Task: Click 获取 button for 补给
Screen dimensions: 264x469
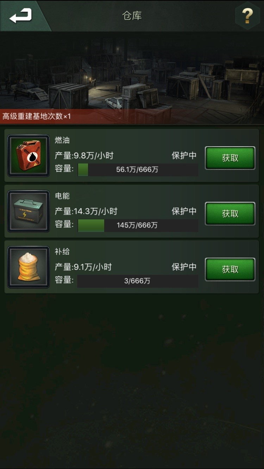Action: click(230, 269)
